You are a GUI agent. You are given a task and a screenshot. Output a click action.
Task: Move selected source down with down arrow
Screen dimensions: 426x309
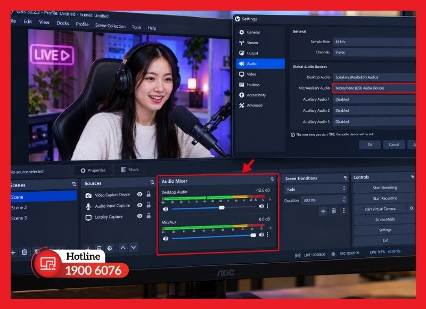pos(134,247)
